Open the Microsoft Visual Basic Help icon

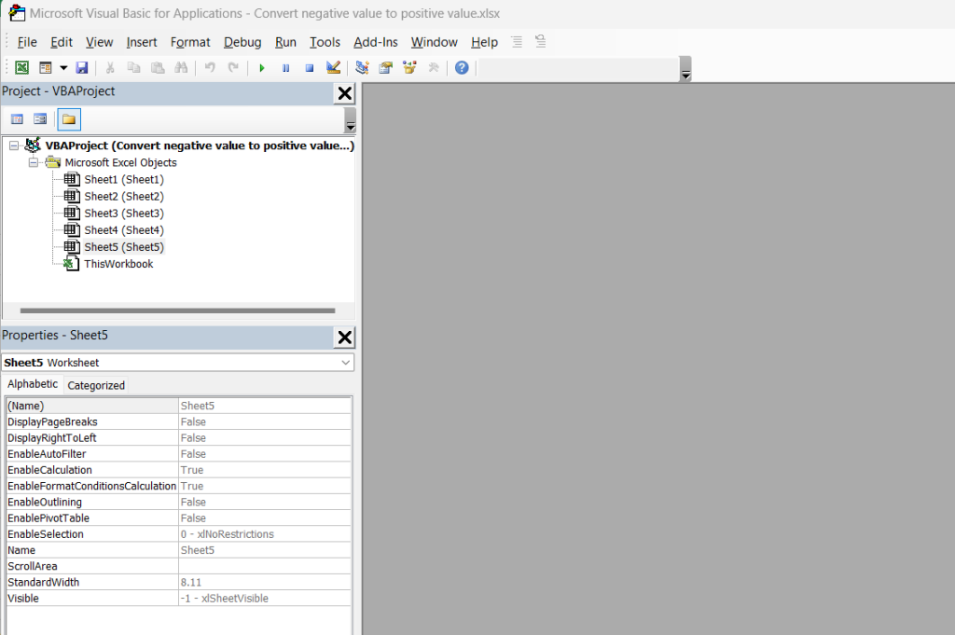[461, 67]
